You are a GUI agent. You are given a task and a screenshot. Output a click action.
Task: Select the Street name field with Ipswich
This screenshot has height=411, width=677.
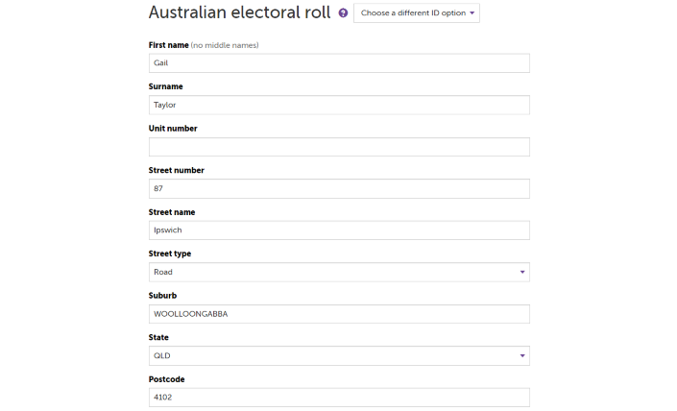click(339, 230)
